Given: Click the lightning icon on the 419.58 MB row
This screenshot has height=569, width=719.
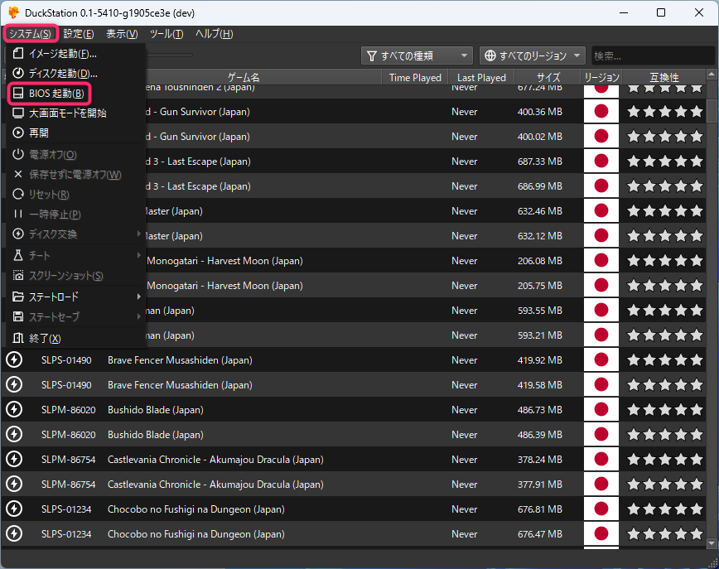Looking at the screenshot, I should (14, 384).
